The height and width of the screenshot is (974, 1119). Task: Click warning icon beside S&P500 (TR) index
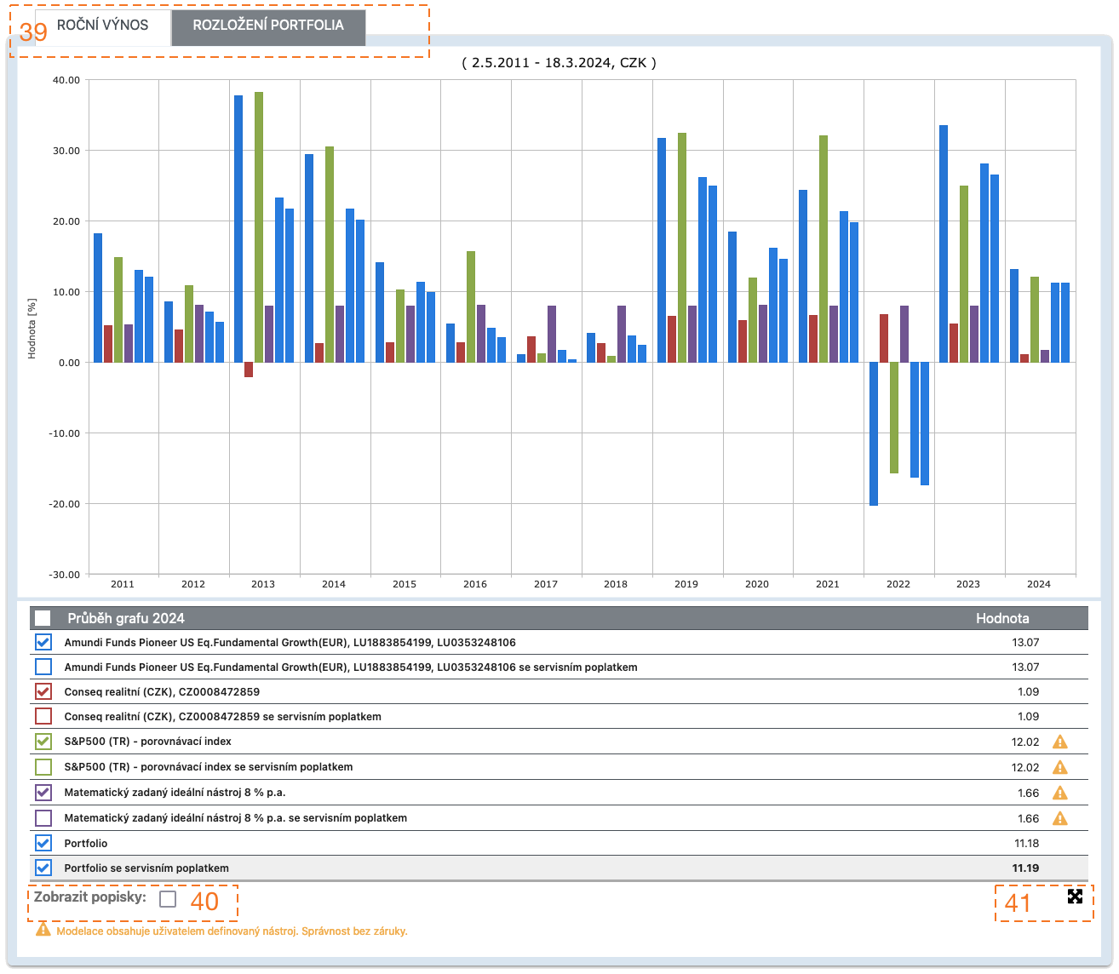[1059, 742]
